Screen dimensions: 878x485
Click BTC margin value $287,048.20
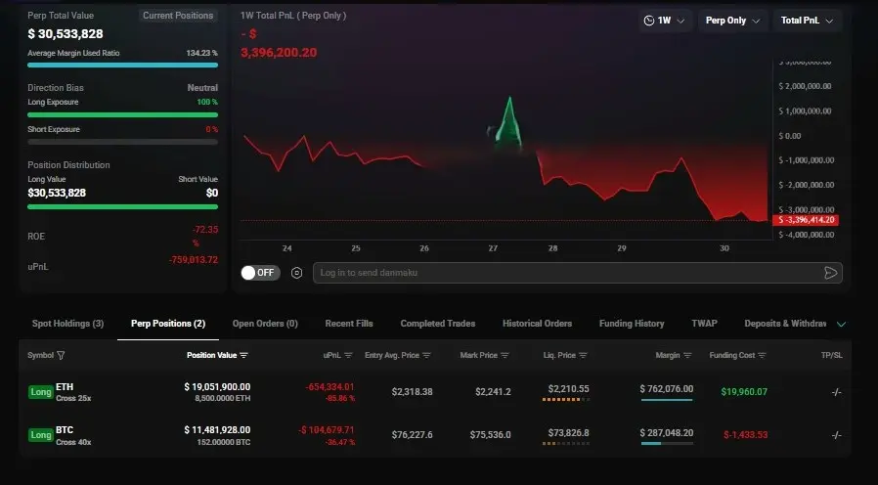[667, 433]
